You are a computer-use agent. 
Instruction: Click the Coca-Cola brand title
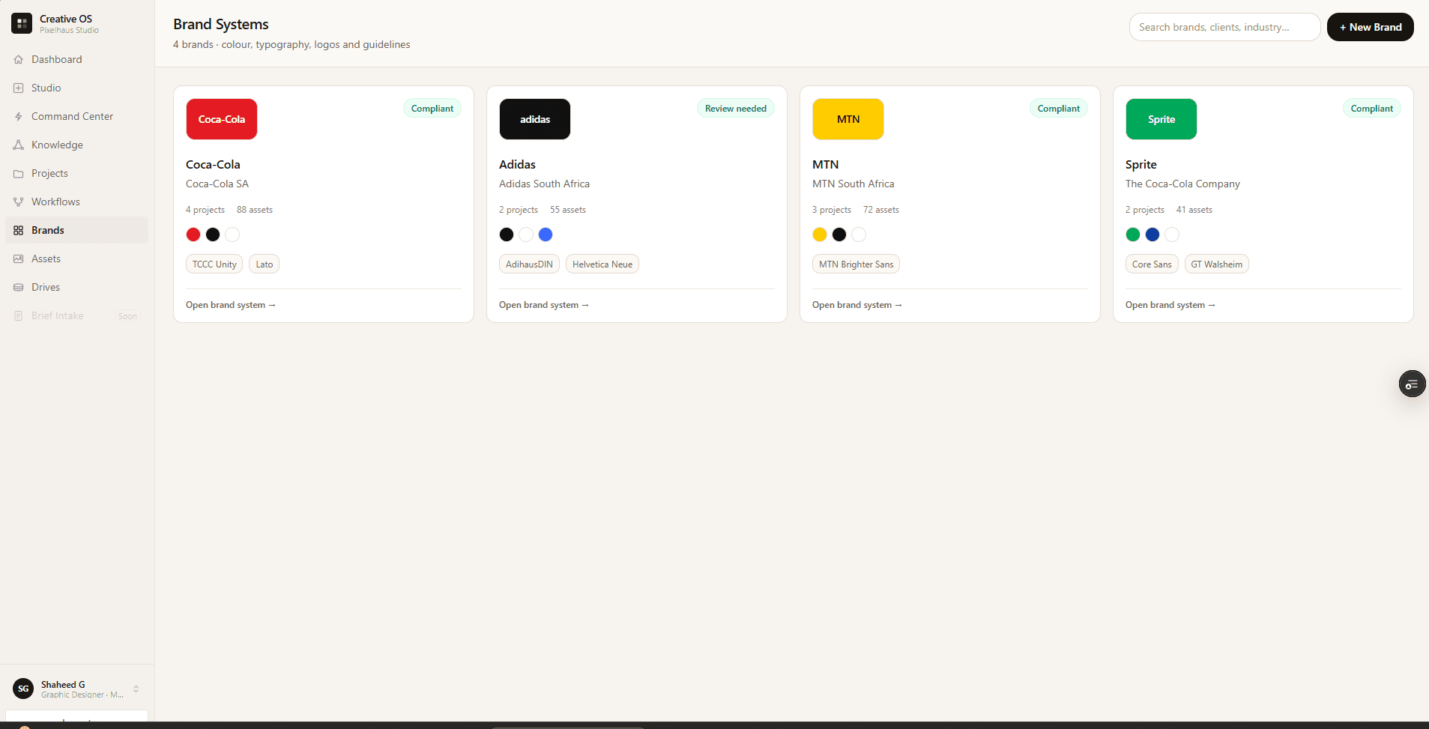213,164
